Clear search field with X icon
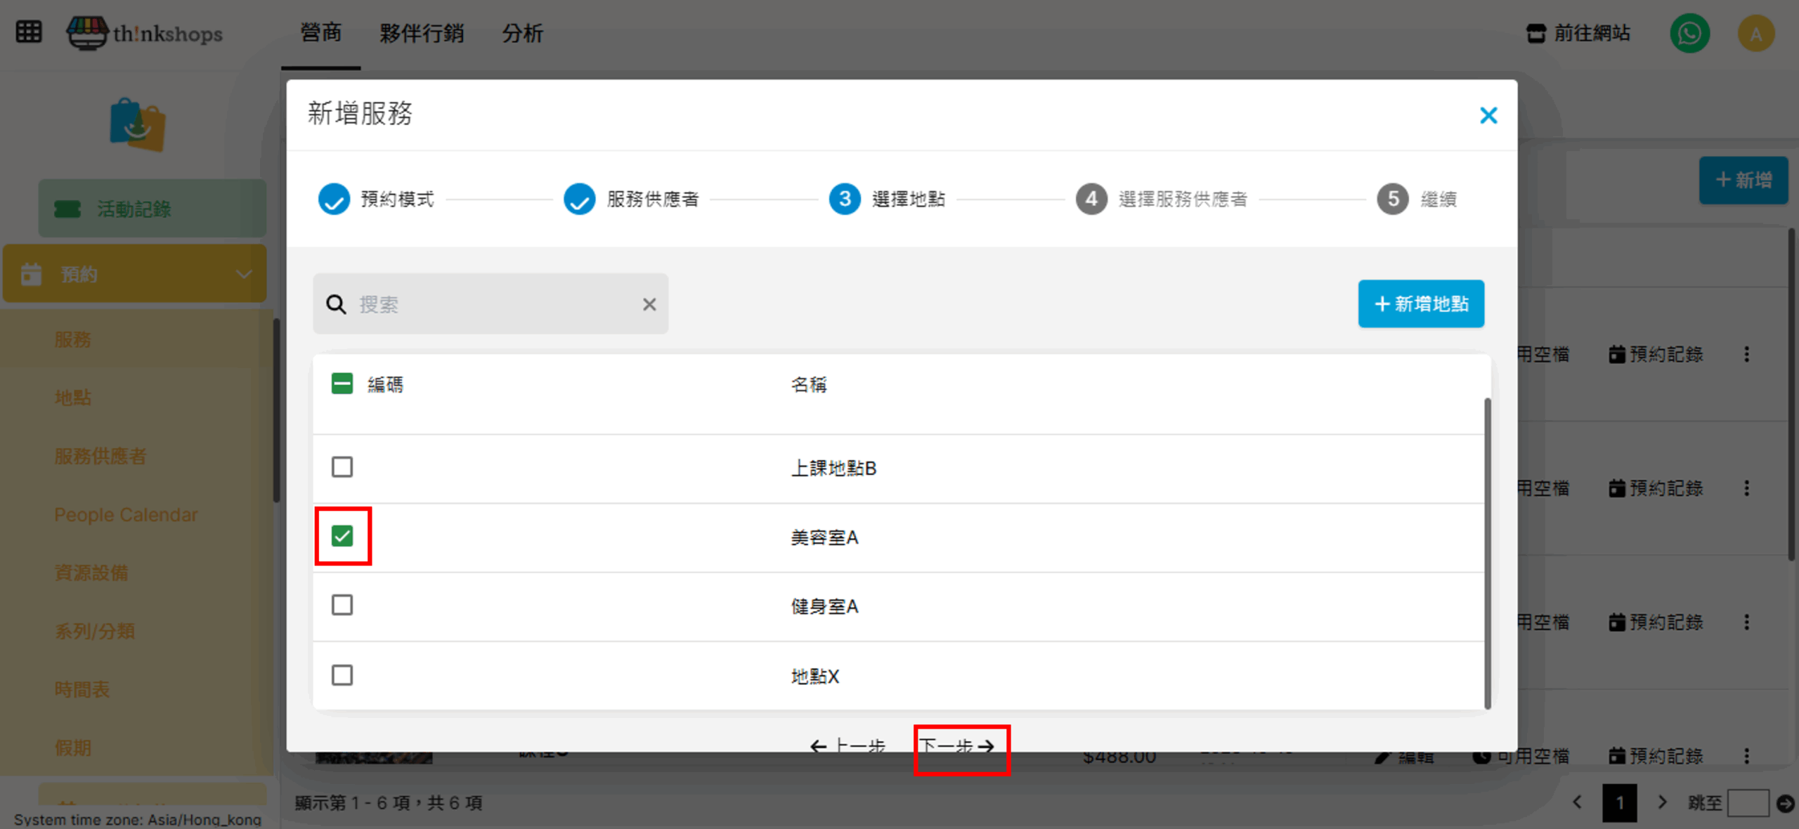This screenshot has width=1799, height=829. pyautogui.click(x=649, y=304)
